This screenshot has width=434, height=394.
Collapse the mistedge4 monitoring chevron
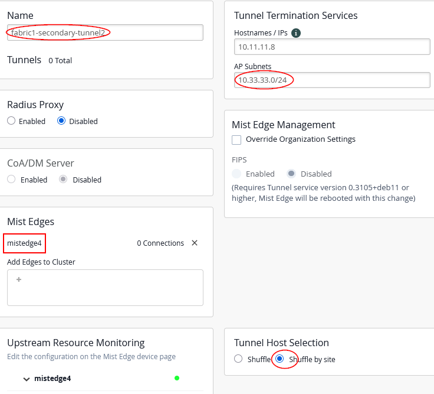click(27, 379)
